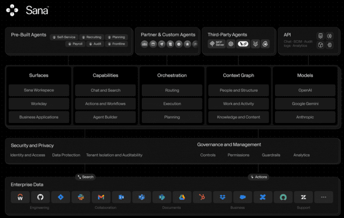
Task: Select the star icon under Partner & Custom Agents
Action: (187, 44)
